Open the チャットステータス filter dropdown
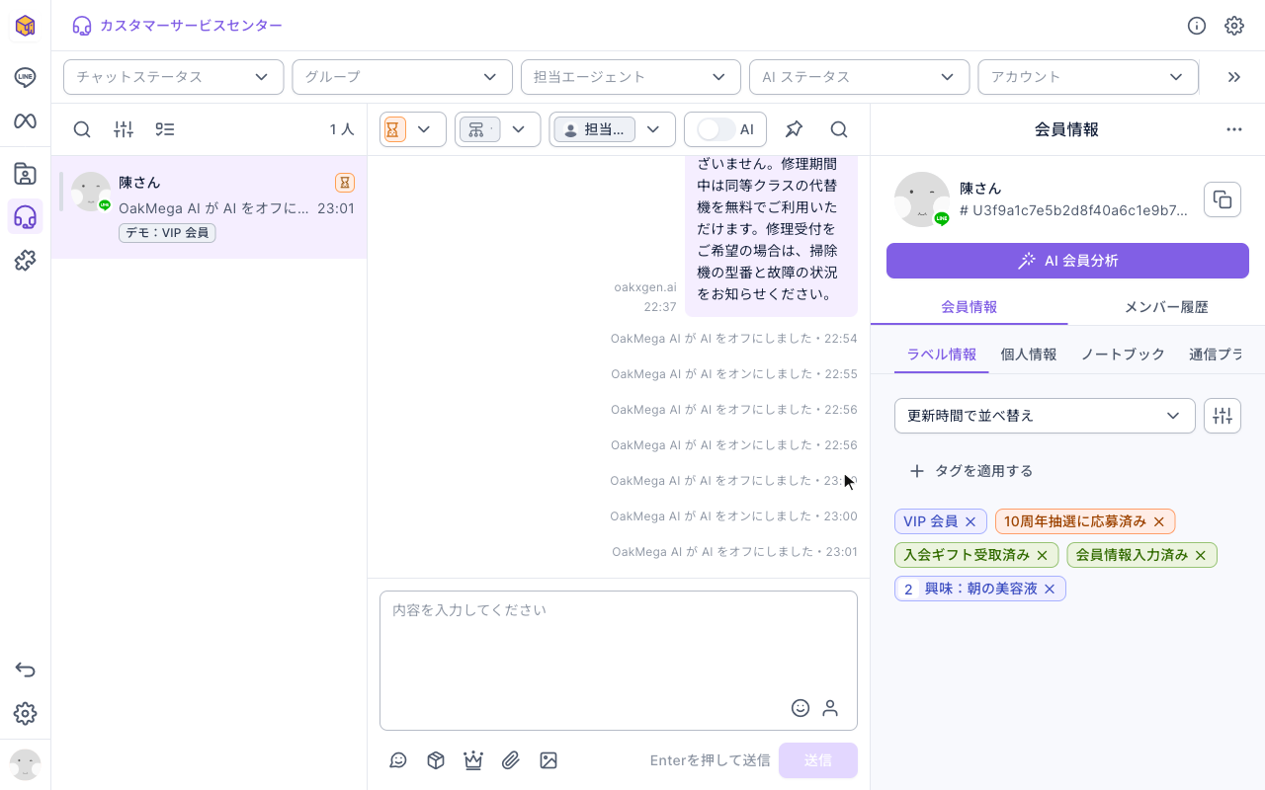This screenshot has width=1265, height=790. click(x=174, y=77)
